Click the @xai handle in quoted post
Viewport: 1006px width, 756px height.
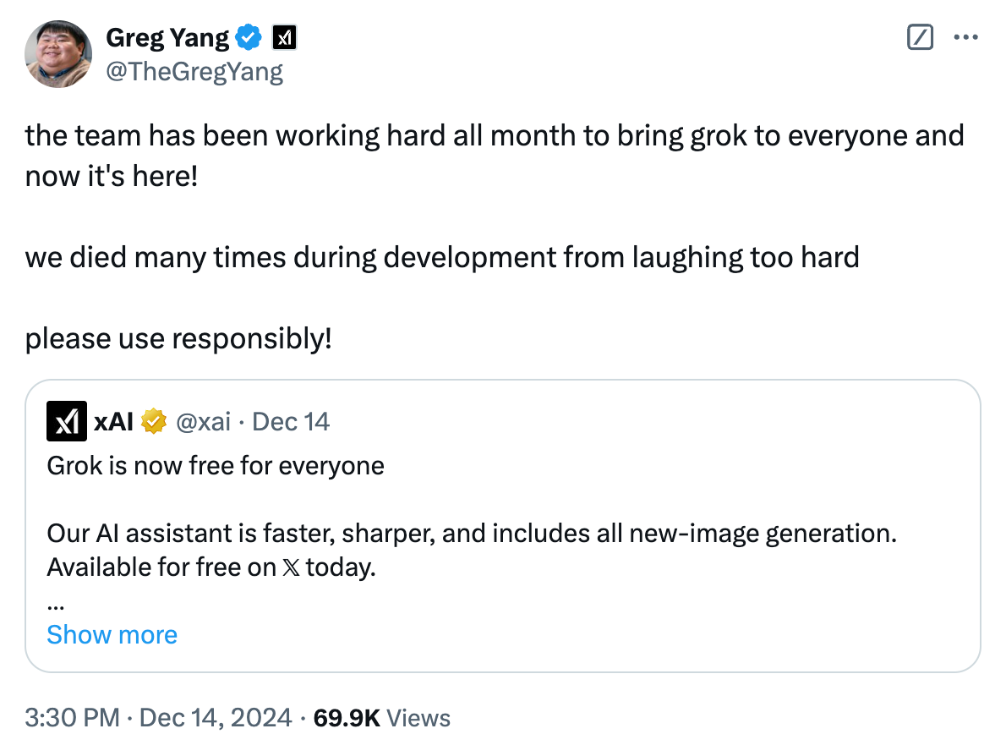coord(203,421)
